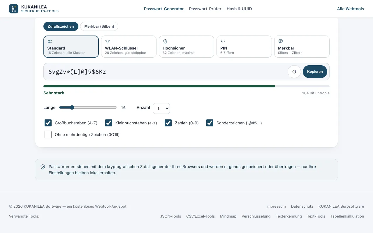Switch to Merkbar (Silben) mode tab
Screen dimensions: 373x233
[99, 26]
